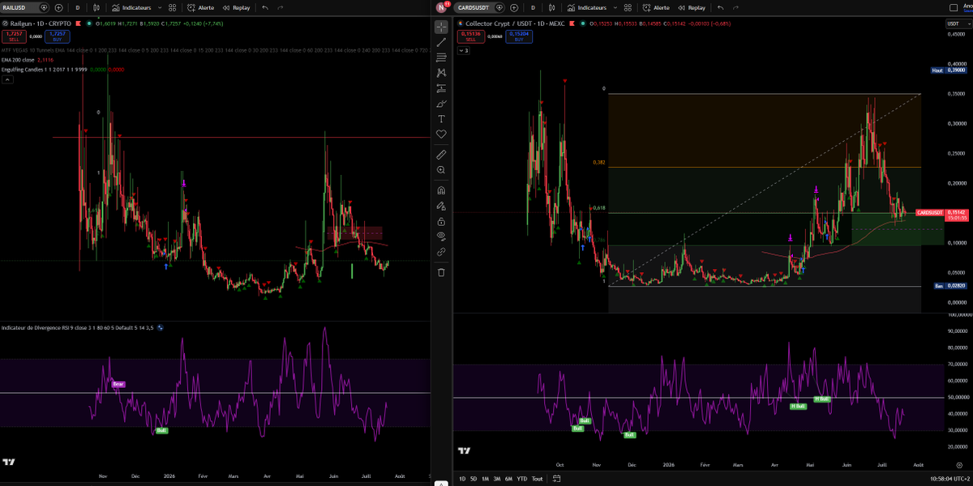Image resolution: width=973 pixels, height=486 pixels.
Task: Select the crosshair cursor tool
Action: (x=441, y=26)
